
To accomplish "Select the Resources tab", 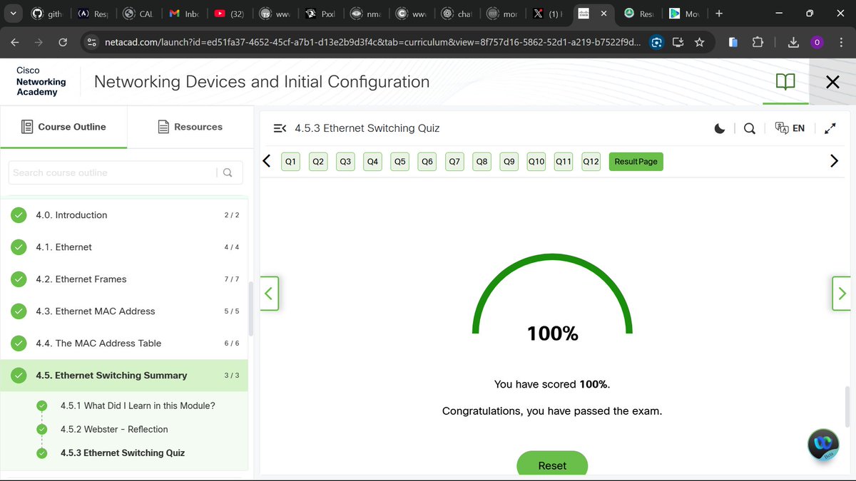I will [190, 127].
